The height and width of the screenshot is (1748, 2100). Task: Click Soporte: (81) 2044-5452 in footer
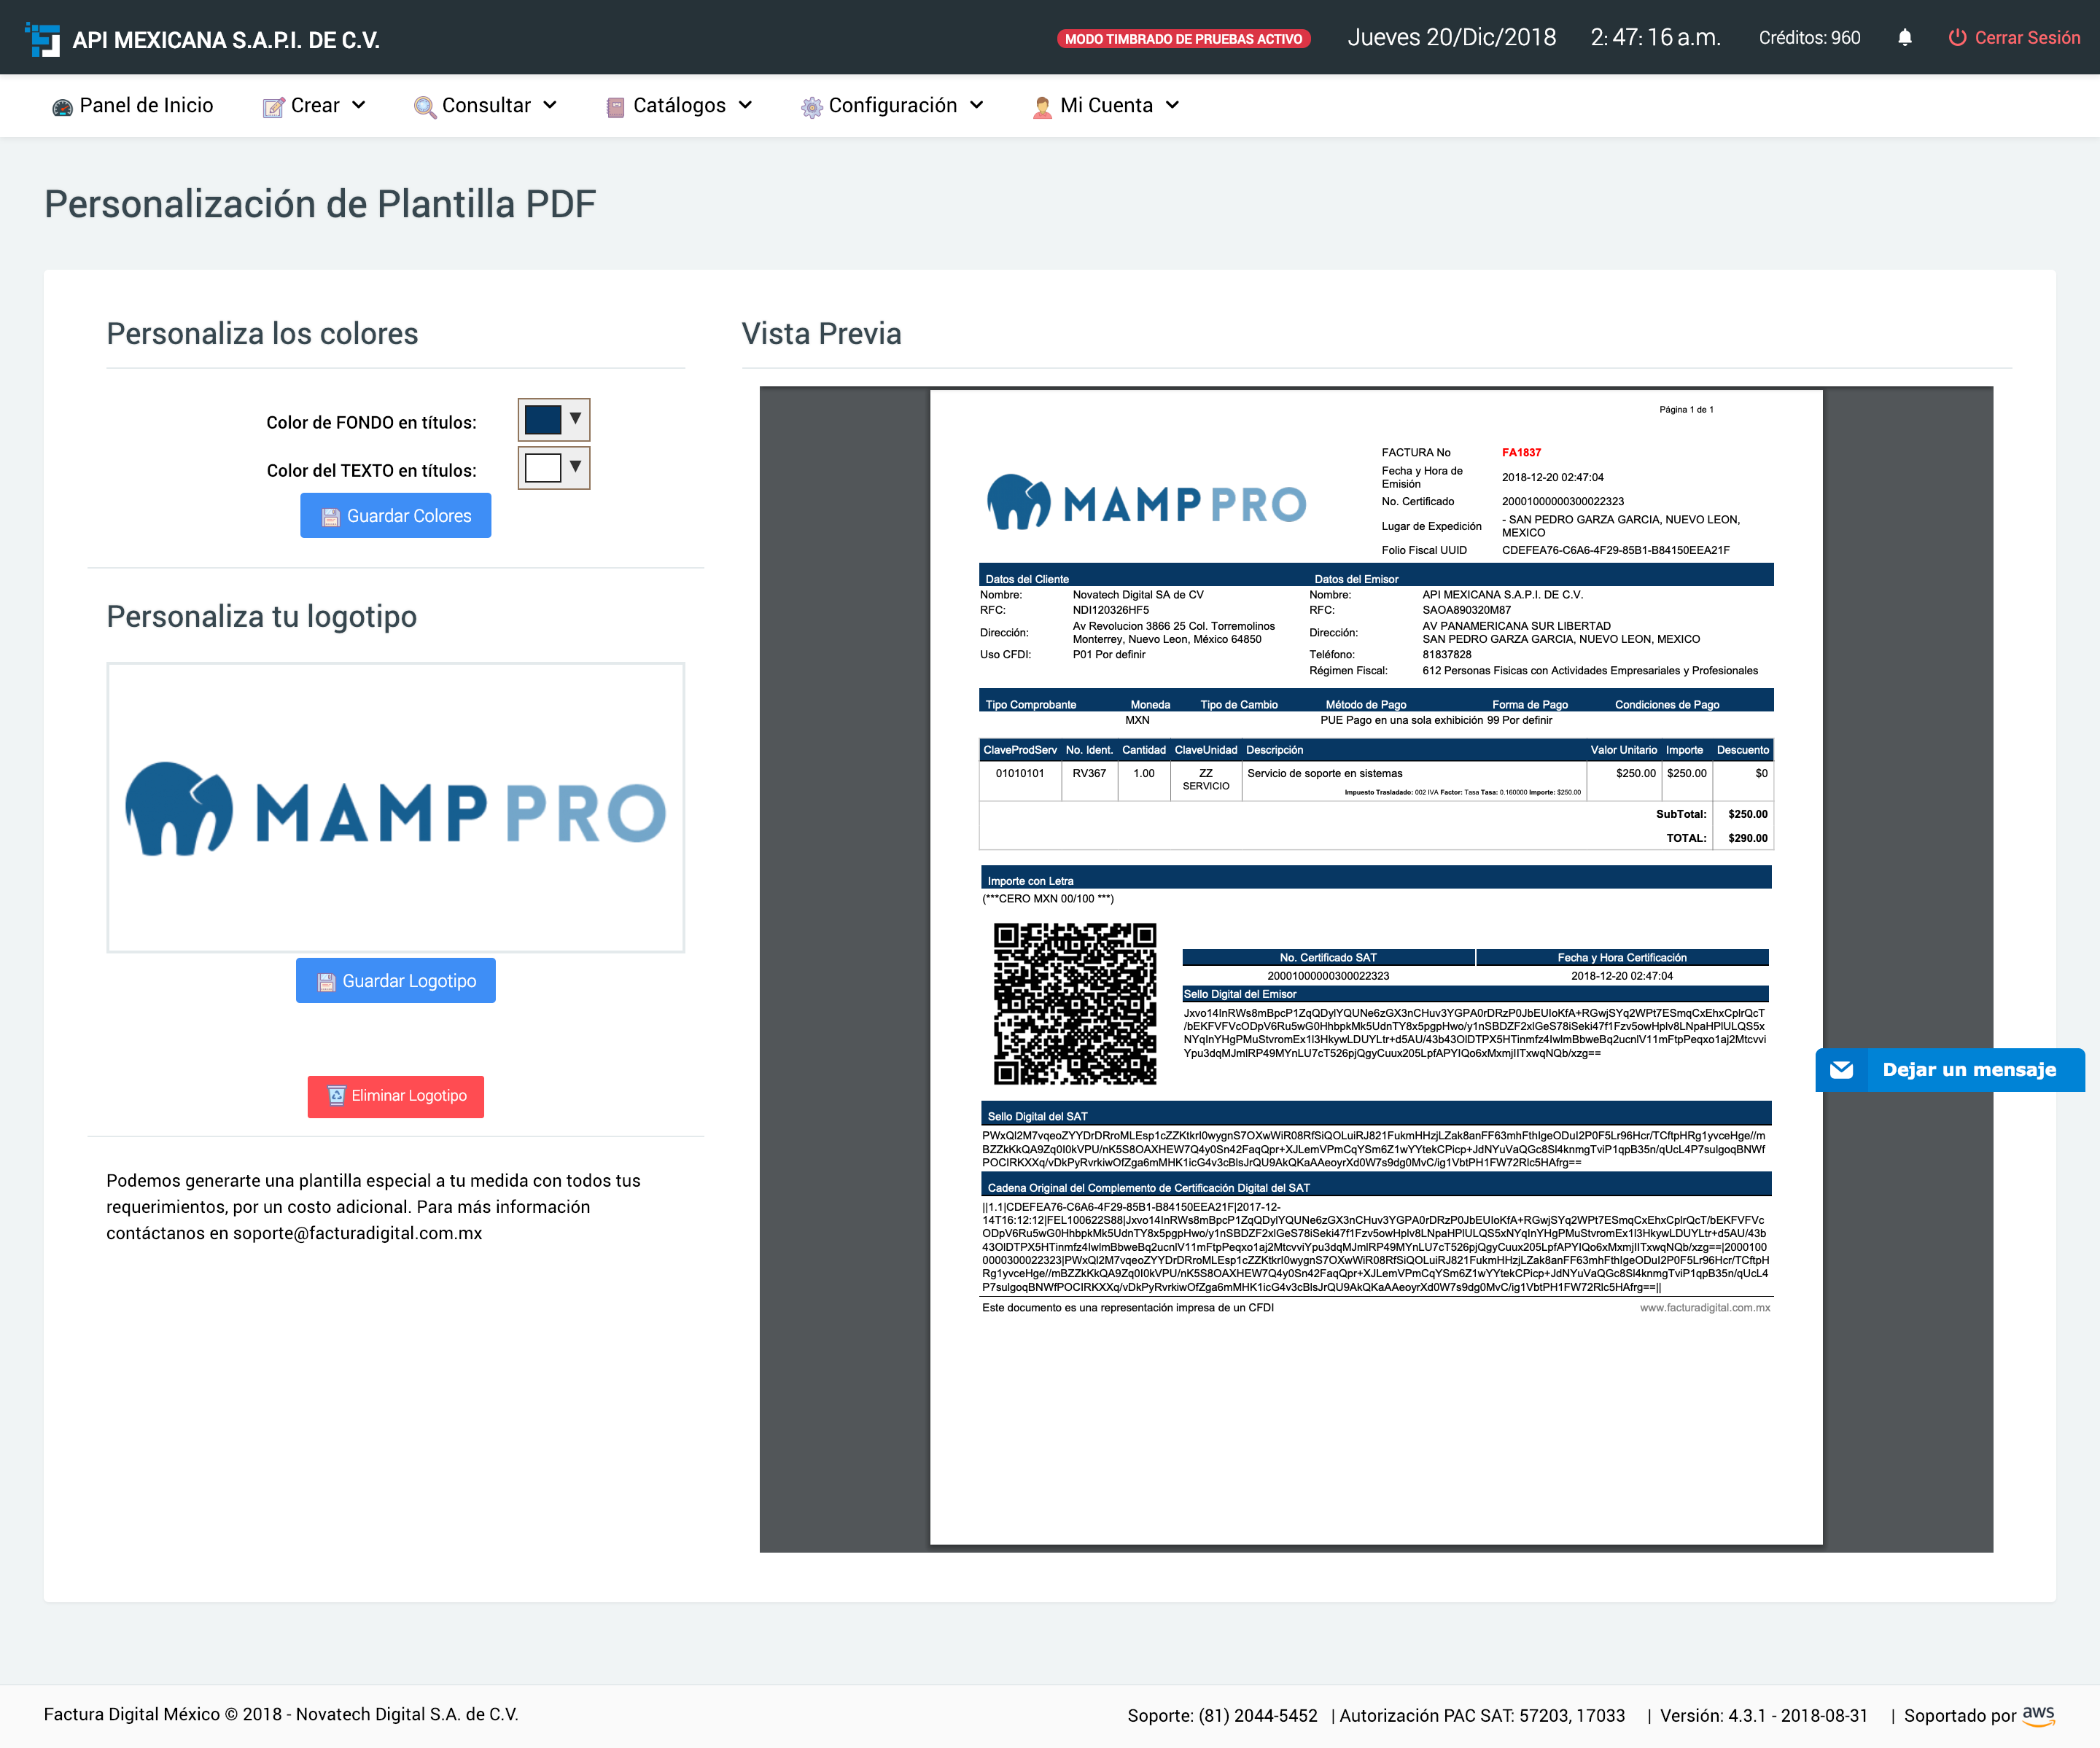1222,1716
